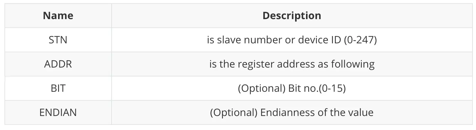Select the ENDIAN name cell

click(x=58, y=112)
